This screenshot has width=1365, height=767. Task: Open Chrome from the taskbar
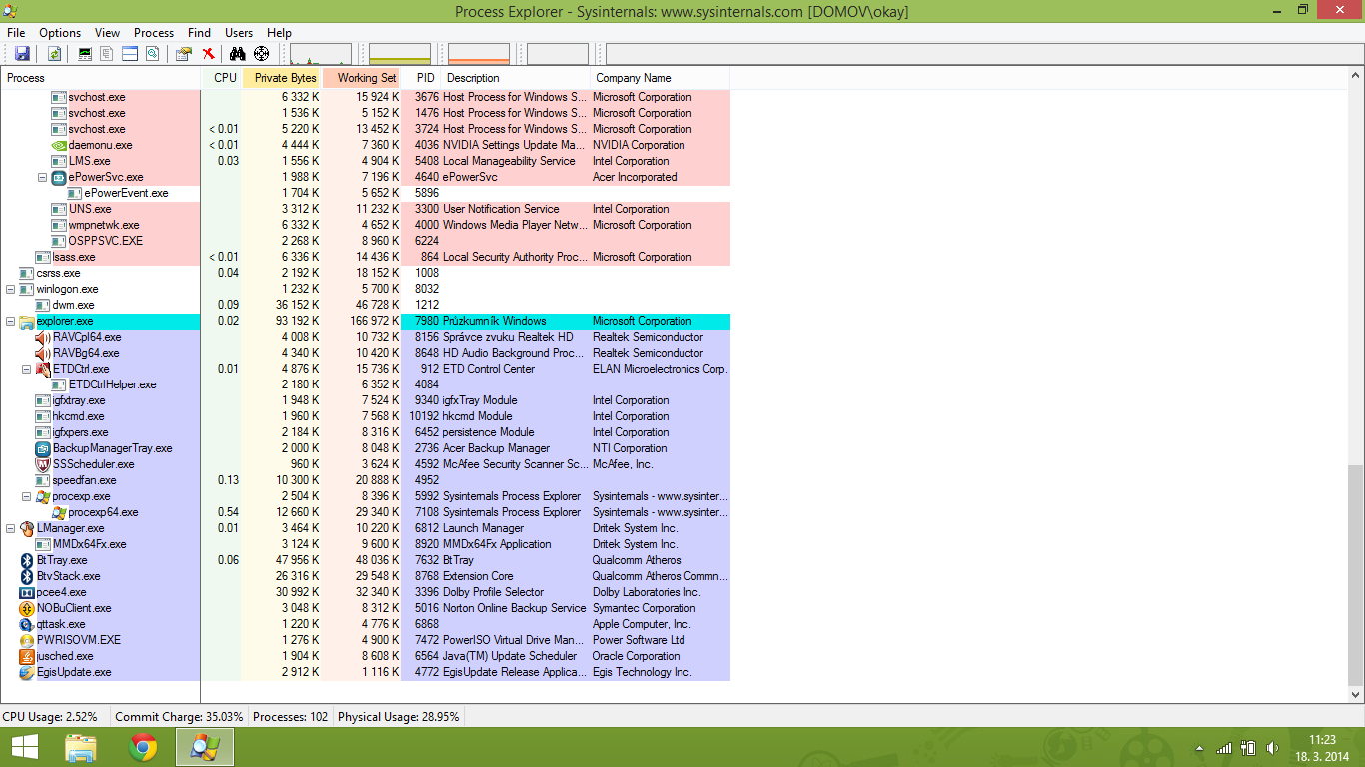click(143, 747)
